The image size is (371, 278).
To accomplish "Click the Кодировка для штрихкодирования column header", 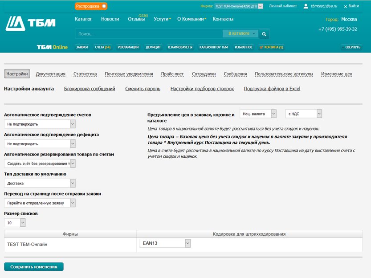I will [x=249, y=234].
